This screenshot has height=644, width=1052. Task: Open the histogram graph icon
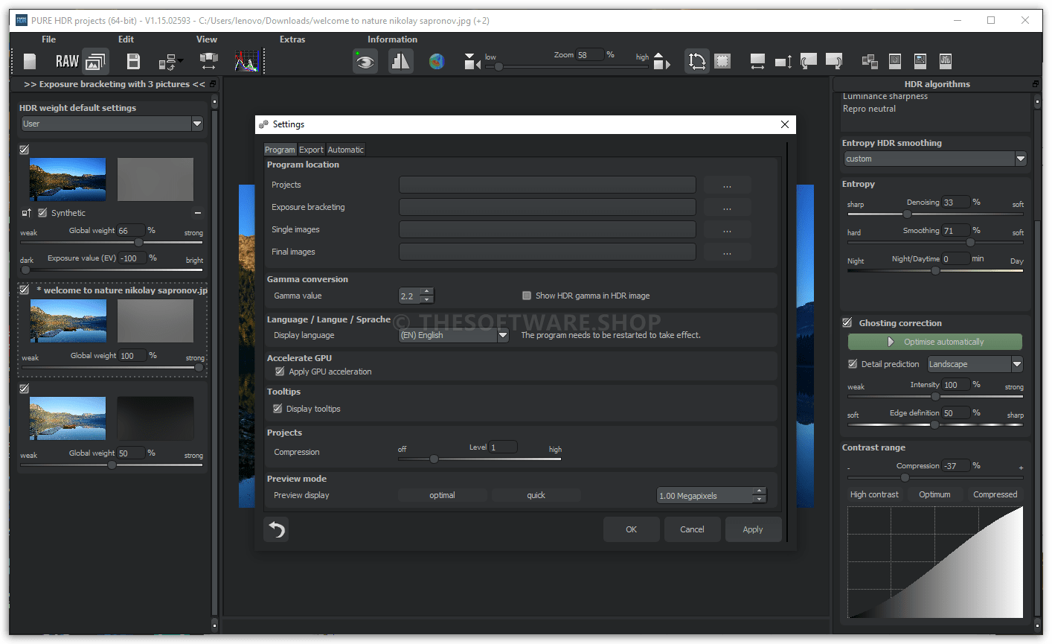tap(246, 61)
